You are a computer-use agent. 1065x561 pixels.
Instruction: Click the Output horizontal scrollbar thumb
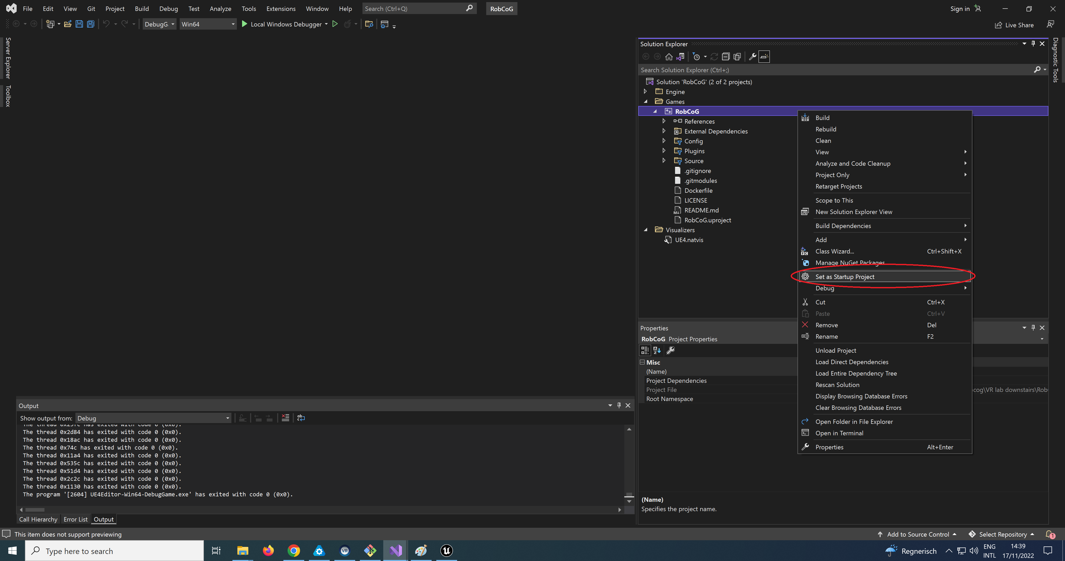[x=35, y=510]
